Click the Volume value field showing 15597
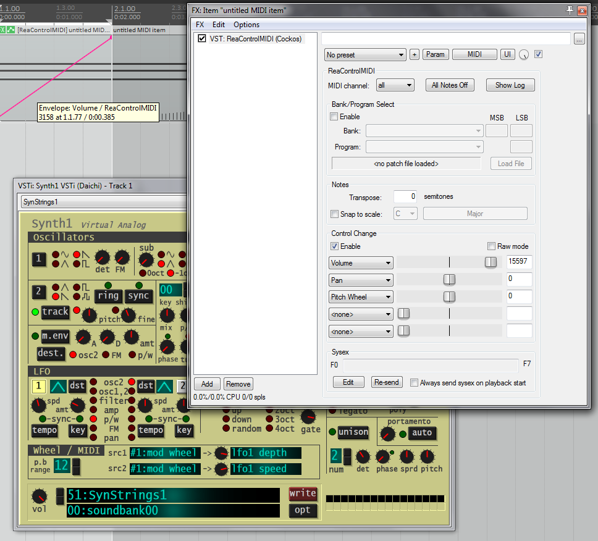The width and height of the screenshot is (598, 541). (519, 261)
